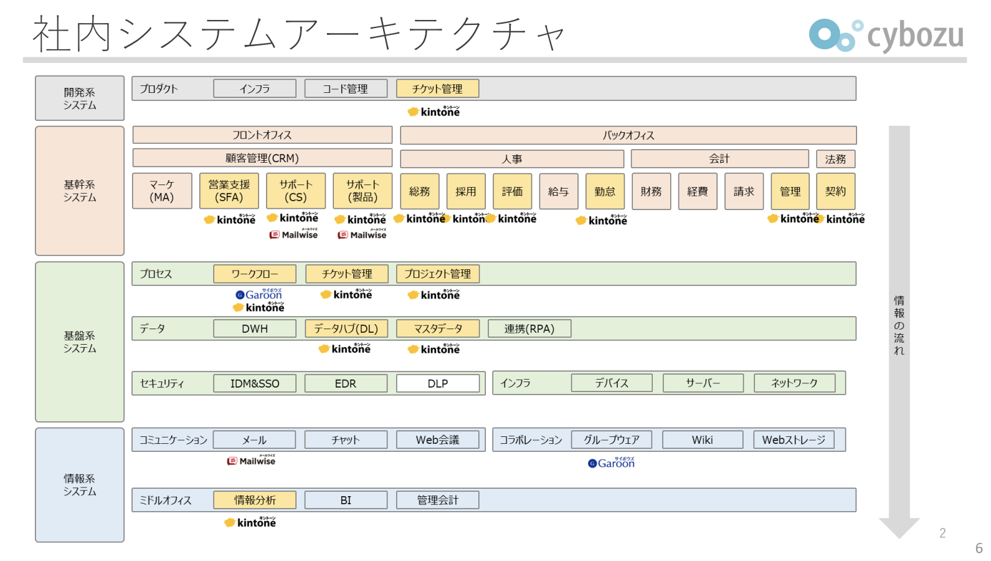
Task: Click the kintone logo under the 管理 box
Action: click(794, 218)
